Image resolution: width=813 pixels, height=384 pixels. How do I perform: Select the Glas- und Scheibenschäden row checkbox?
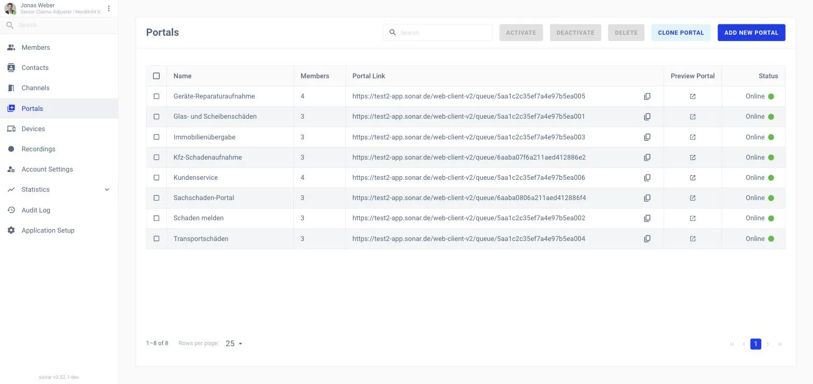point(157,117)
